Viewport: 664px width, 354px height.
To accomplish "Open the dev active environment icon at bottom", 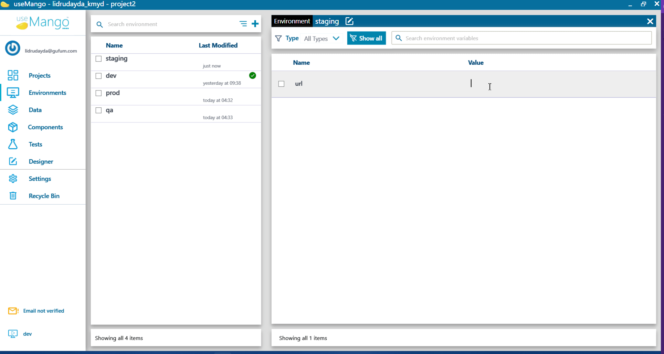I will click(x=13, y=334).
